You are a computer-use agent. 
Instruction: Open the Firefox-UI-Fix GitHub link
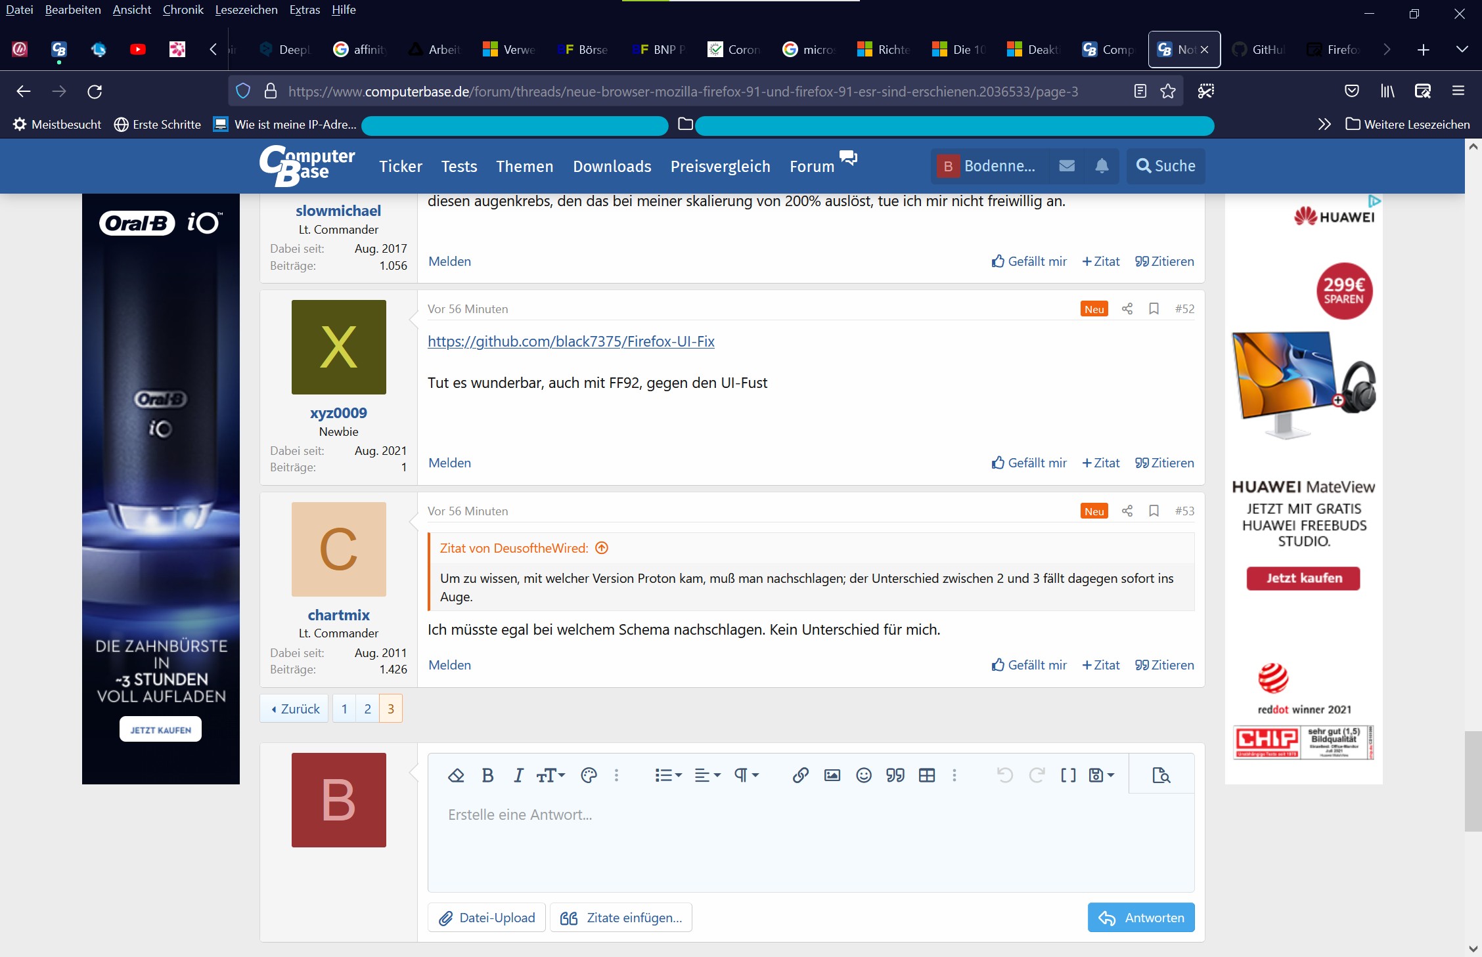tap(571, 341)
